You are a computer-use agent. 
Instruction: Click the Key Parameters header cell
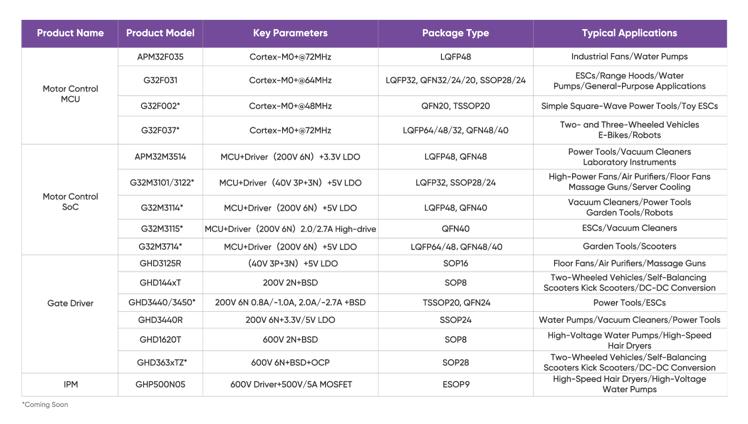click(290, 33)
